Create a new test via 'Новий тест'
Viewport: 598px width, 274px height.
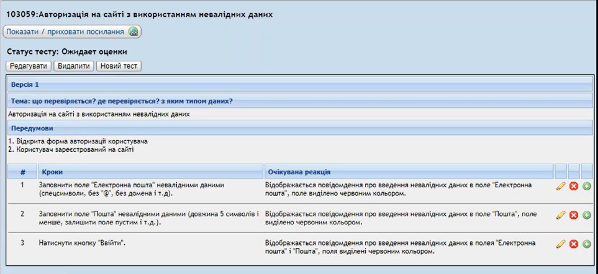point(119,66)
